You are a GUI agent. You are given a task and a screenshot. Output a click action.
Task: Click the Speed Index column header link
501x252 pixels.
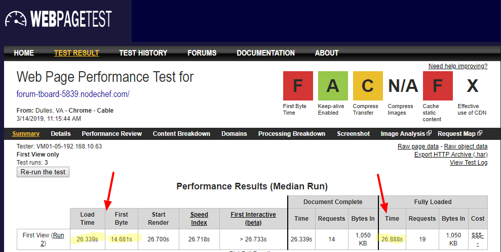click(199, 219)
